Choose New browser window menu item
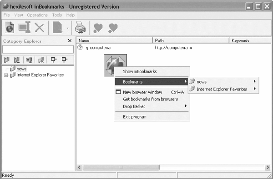 [152, 92]
